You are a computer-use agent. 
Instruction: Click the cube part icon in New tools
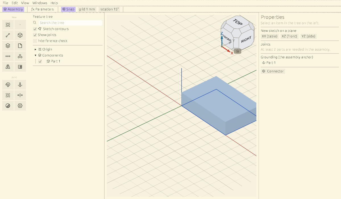(x=20, y=35)
